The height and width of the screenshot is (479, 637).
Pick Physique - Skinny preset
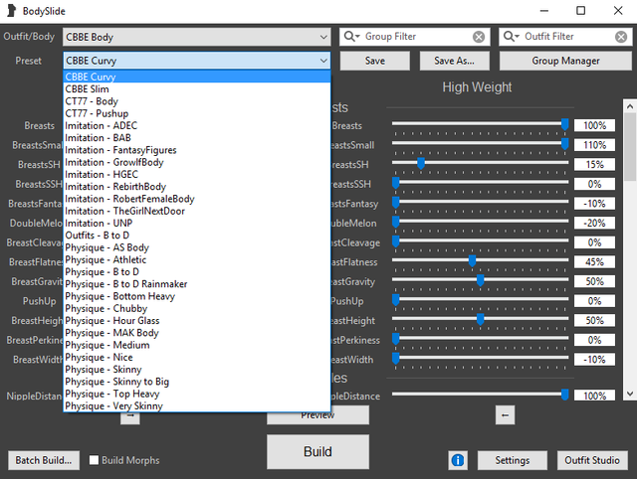[x=197, y=369]
